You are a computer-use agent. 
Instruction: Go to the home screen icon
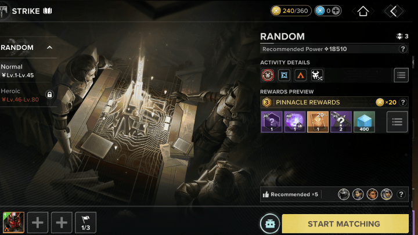363,11
